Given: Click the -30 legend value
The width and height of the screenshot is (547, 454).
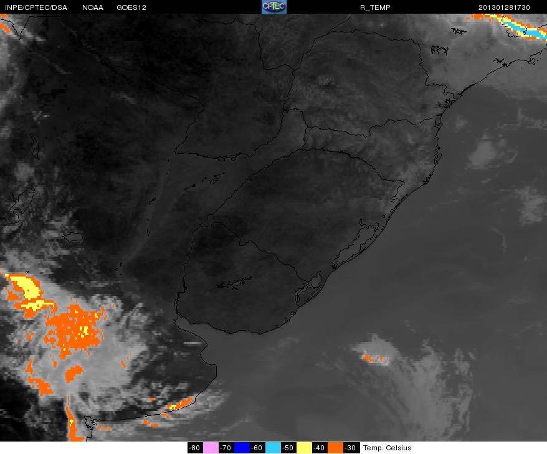Looking at the screenshot, I should (351, 448).
